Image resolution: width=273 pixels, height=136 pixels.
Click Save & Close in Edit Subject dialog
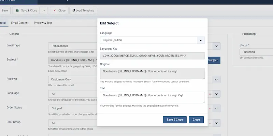pyautogui.click(x=175, y=120)
